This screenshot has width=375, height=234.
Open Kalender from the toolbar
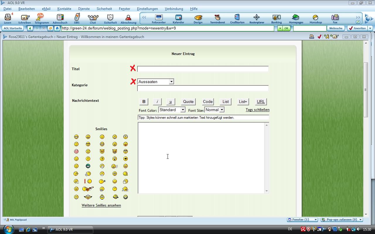point(178,18)
